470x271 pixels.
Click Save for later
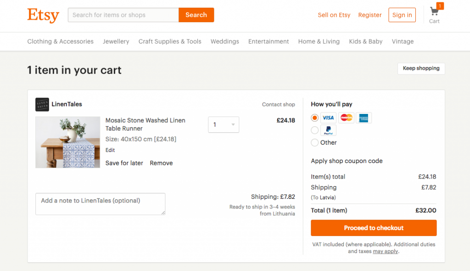click(124, 163)
